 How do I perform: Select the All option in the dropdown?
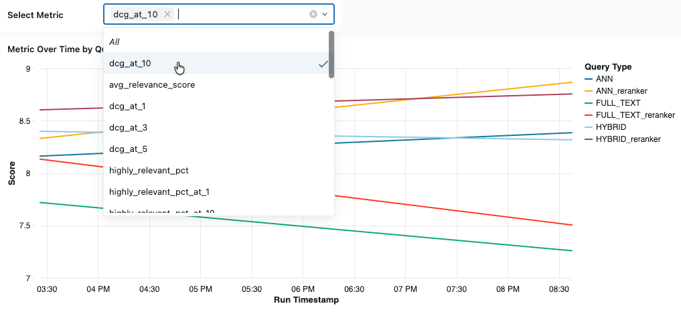click(x=115, y=42)
